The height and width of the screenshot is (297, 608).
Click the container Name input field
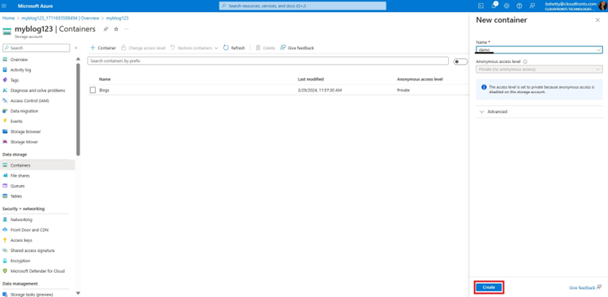[539, 50]
